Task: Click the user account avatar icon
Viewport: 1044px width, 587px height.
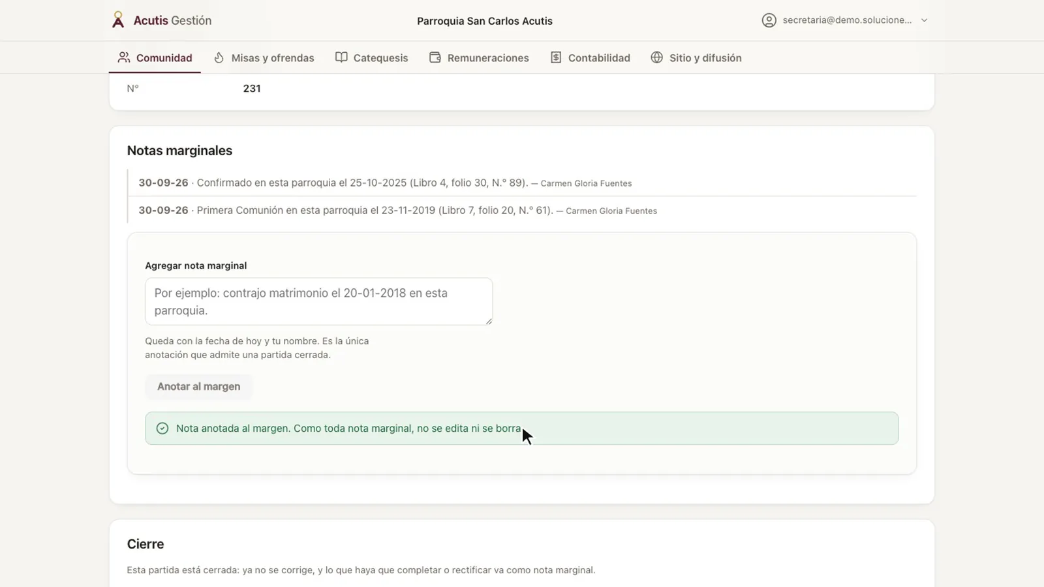Action: click(x=769, y=20)
